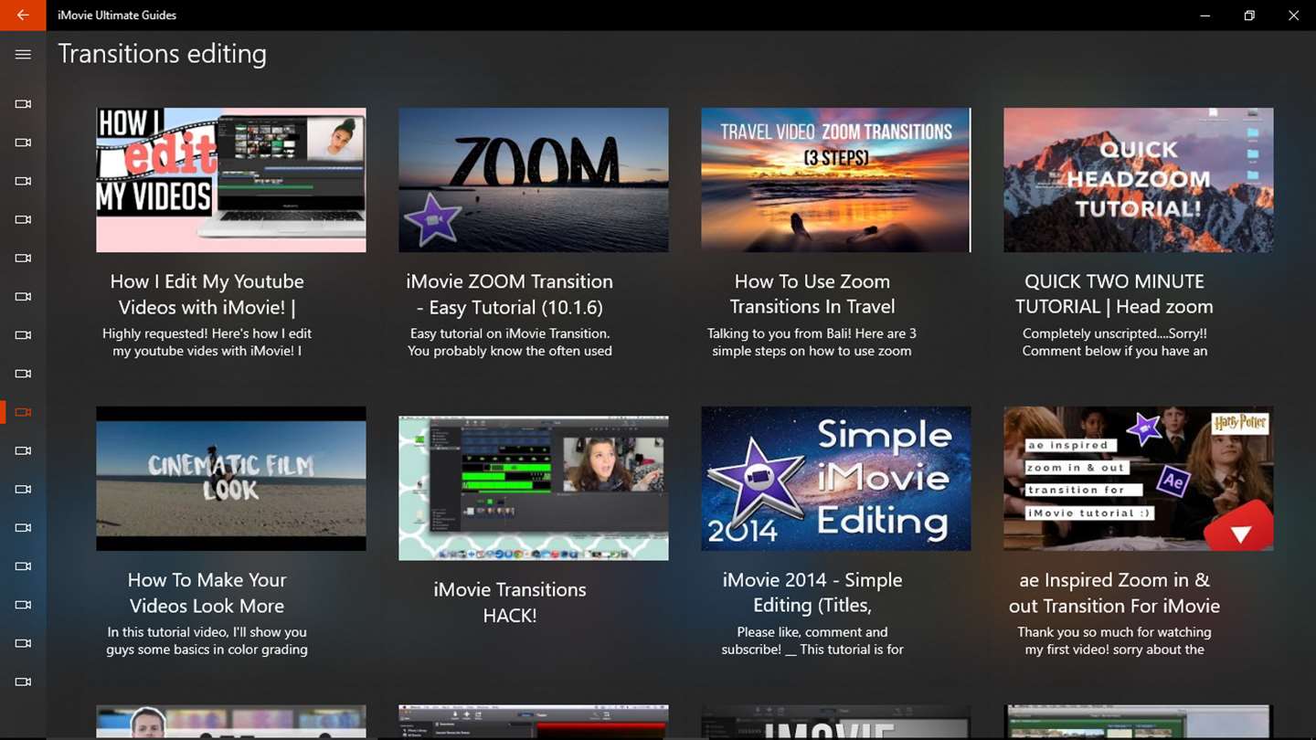This screenshot has width=1316, height=740.
Task: Click the 'iMovie Ultimate Guides' window title
Action: point(117,15)
